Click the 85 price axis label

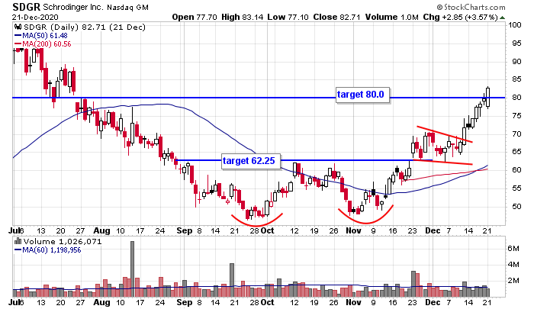click(516, 79)
